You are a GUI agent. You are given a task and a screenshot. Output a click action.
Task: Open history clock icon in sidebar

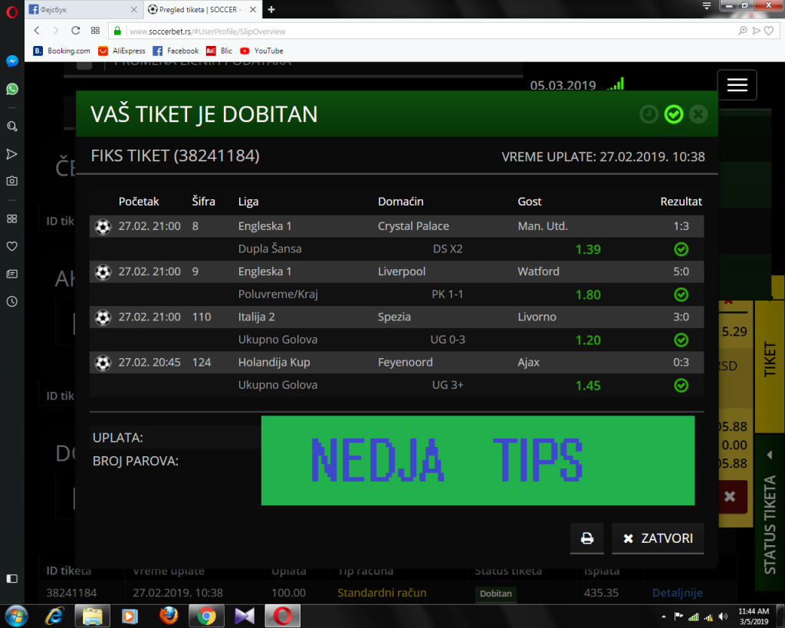click(x=12, y=301)
